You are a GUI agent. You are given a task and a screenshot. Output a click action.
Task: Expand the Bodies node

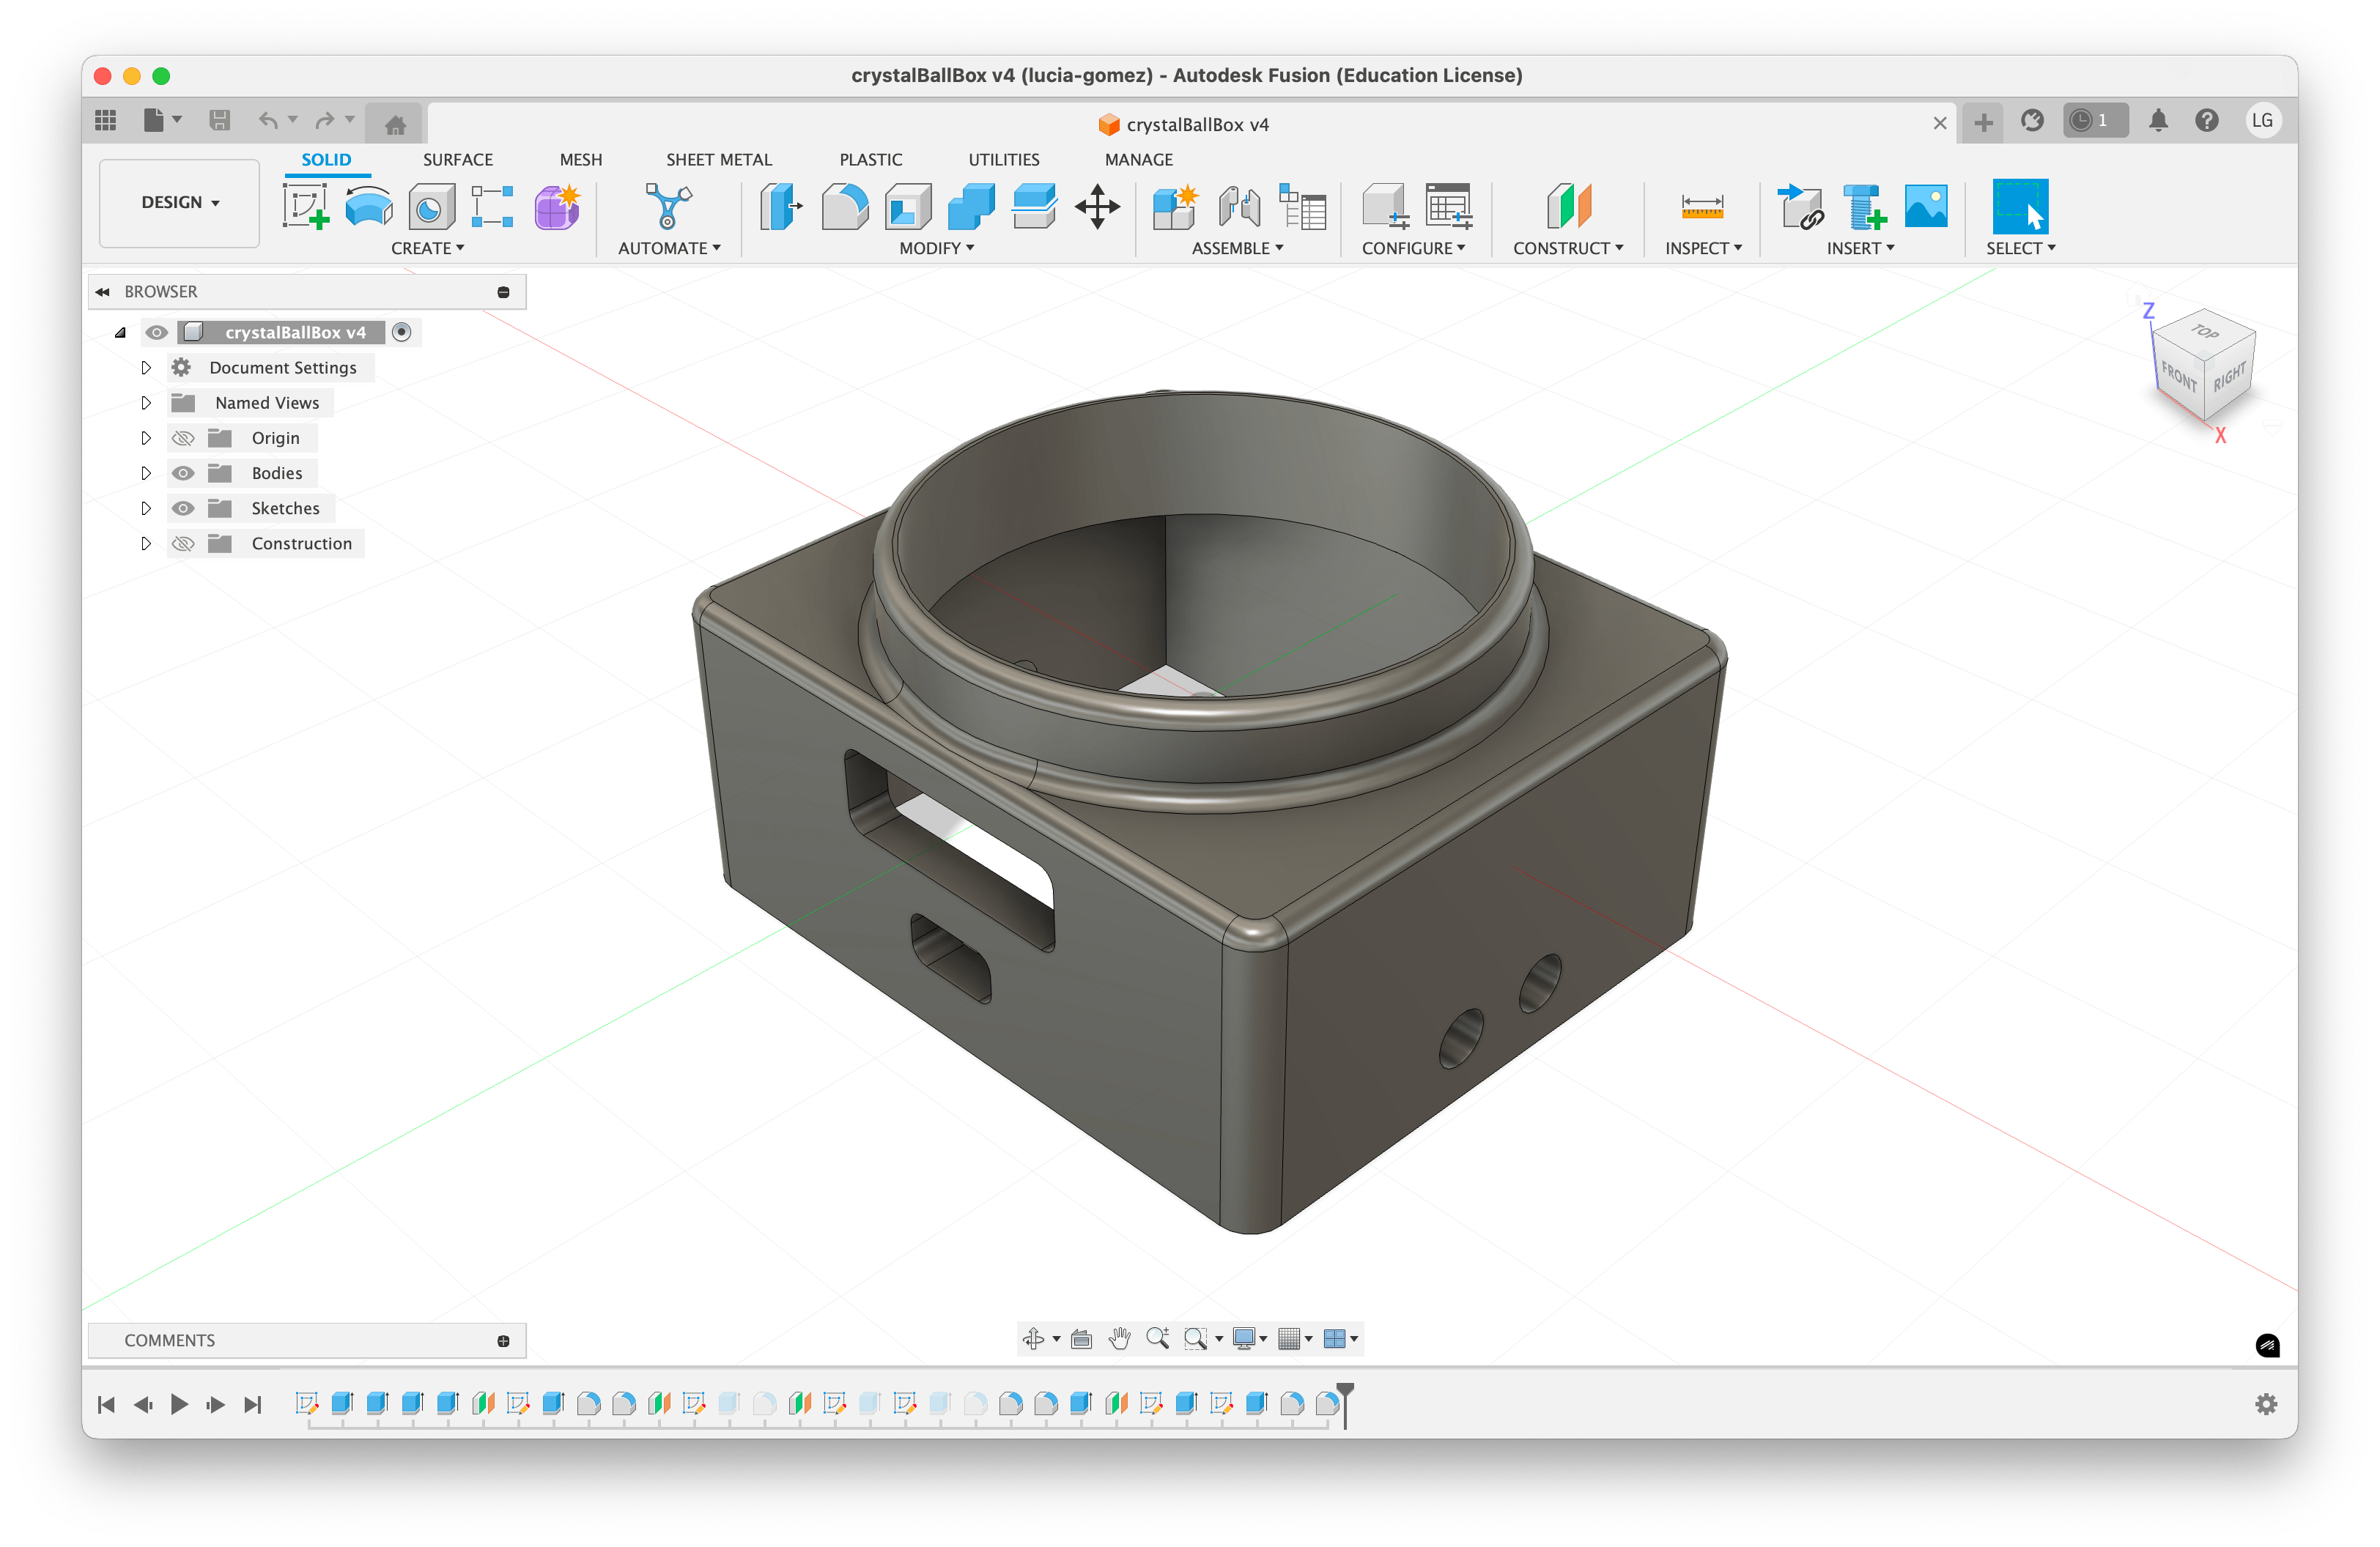coord(146,474)
